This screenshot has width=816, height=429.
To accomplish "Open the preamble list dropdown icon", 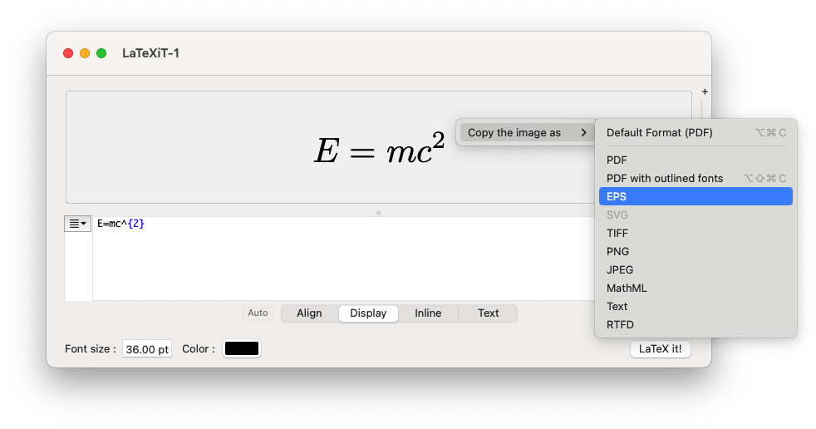I will pos(78,224).
